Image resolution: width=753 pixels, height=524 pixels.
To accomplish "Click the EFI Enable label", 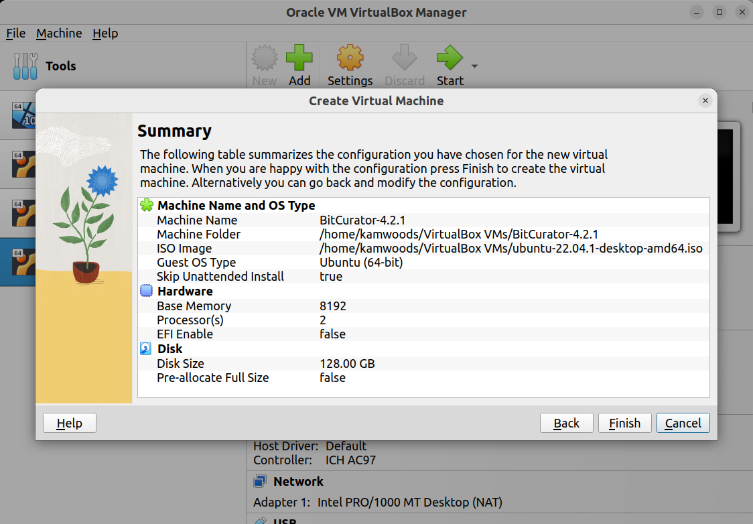I will tap(185, 334).
